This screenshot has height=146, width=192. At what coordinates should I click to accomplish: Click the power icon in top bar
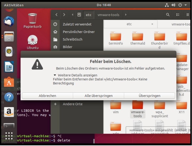(x=180, y=5)
